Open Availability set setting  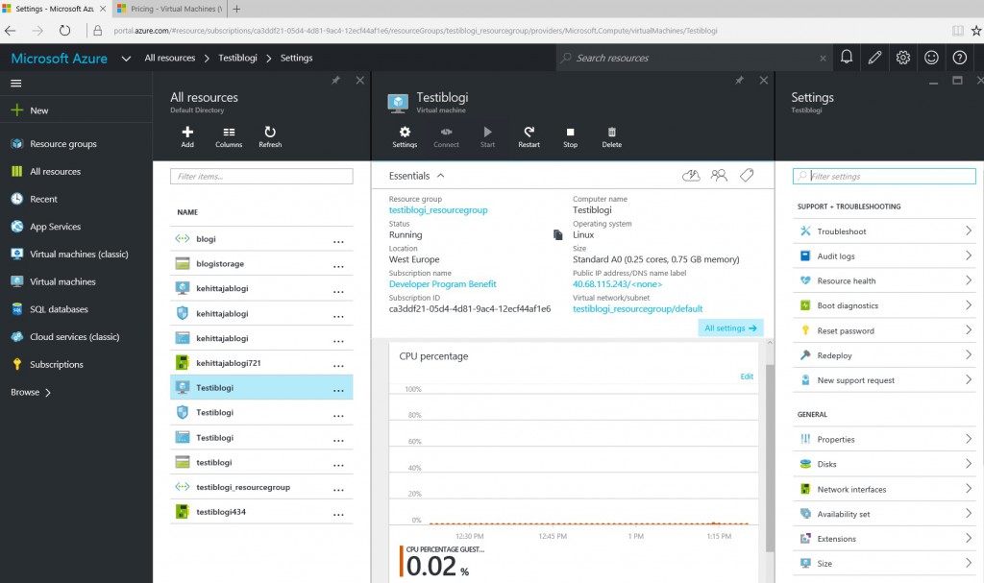click(884, 514)
